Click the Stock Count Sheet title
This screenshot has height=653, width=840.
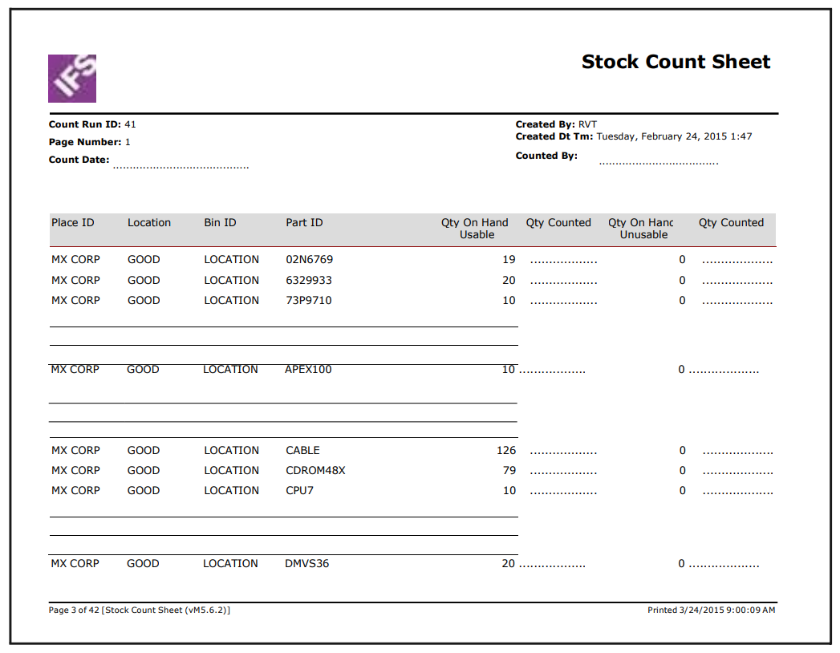pyautogui.click(x=676, y=63)
